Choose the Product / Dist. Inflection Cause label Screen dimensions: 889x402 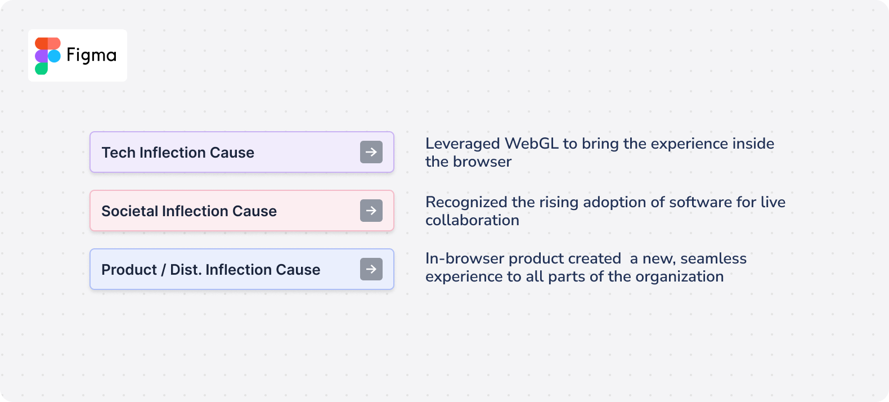click(211, 270)
